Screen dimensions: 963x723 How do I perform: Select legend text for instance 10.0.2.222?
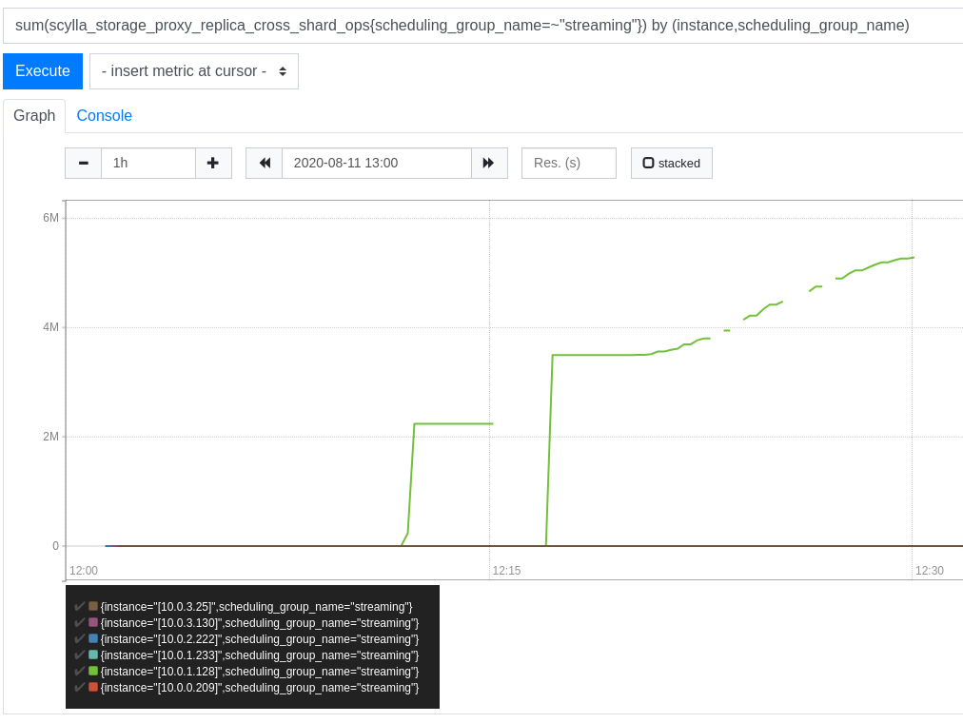point(260,639)
